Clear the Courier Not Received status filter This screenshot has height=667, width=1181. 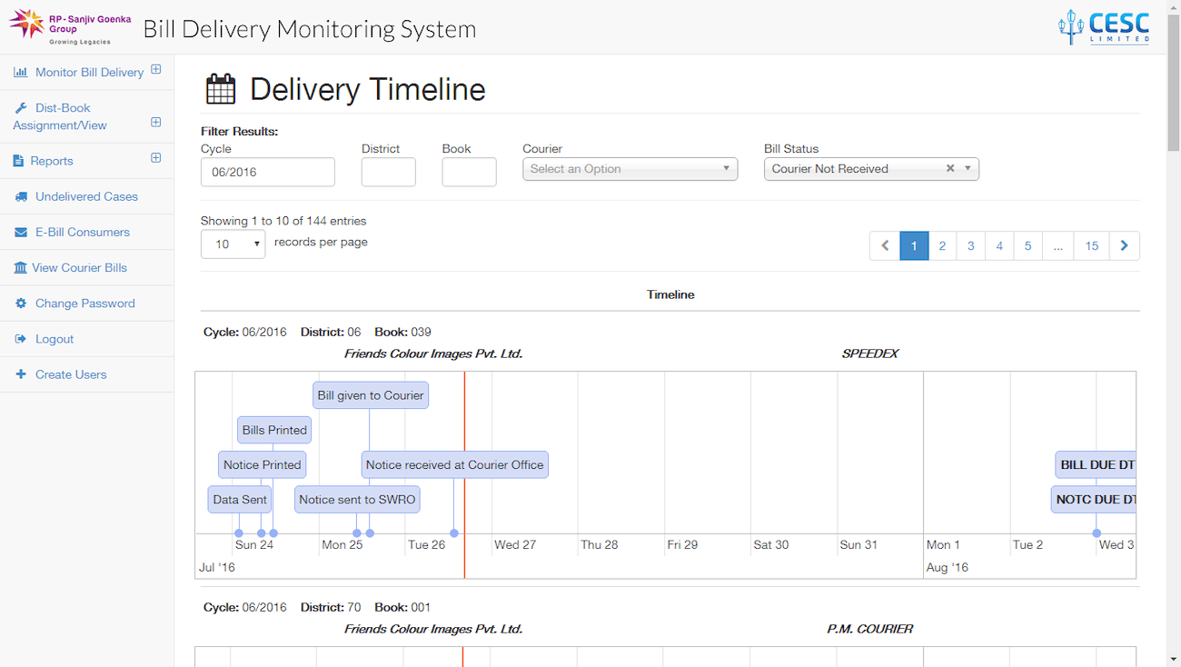[x=950, y=168]
